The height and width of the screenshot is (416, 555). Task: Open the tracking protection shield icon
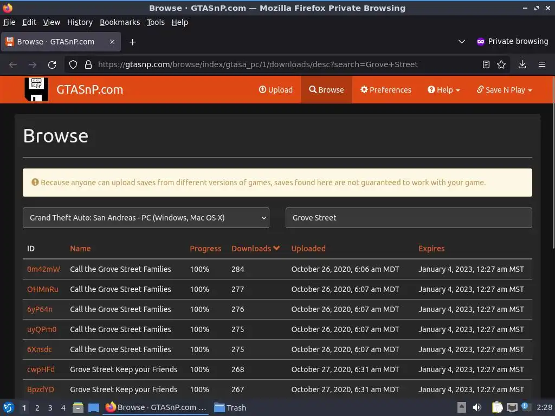pos(73,64)
